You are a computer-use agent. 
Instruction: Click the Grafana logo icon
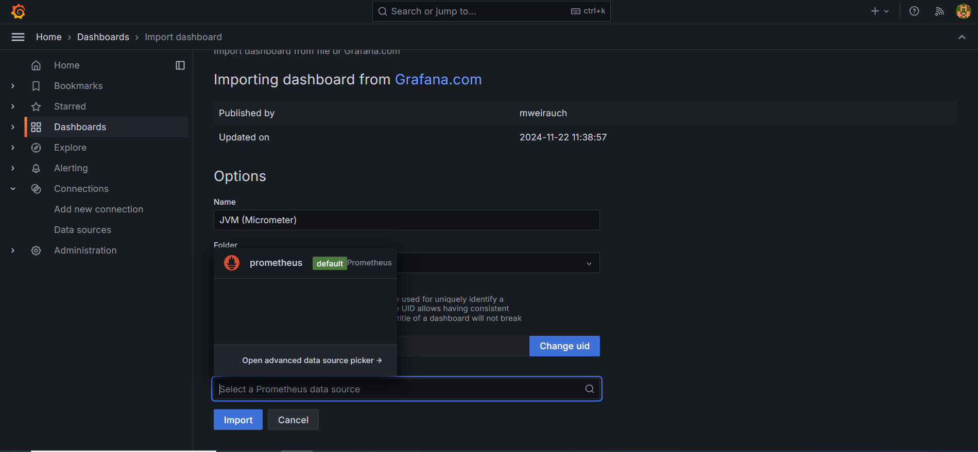pos(18,11)
